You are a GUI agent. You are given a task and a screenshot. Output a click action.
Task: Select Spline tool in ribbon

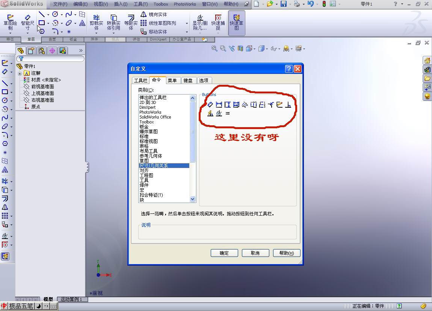69,14
